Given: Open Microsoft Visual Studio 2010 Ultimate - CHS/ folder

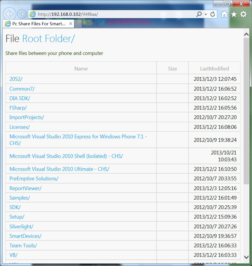Looking at the screenshot, I should pyautogui.click(x=59, y=169).
